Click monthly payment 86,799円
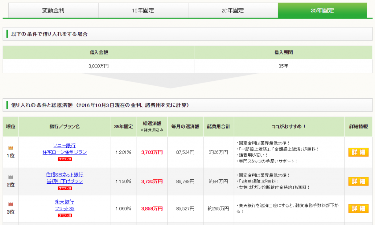The image size is (375, 225). (185, 181)
